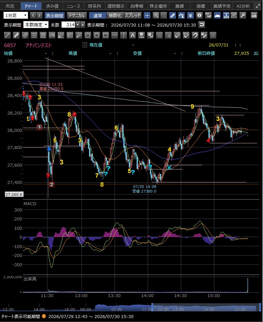The width and height of the screenshot is (263, 322).
Task: Click the document icon beside 現在値
Action: pyautogui.click(x=85, y=45)
